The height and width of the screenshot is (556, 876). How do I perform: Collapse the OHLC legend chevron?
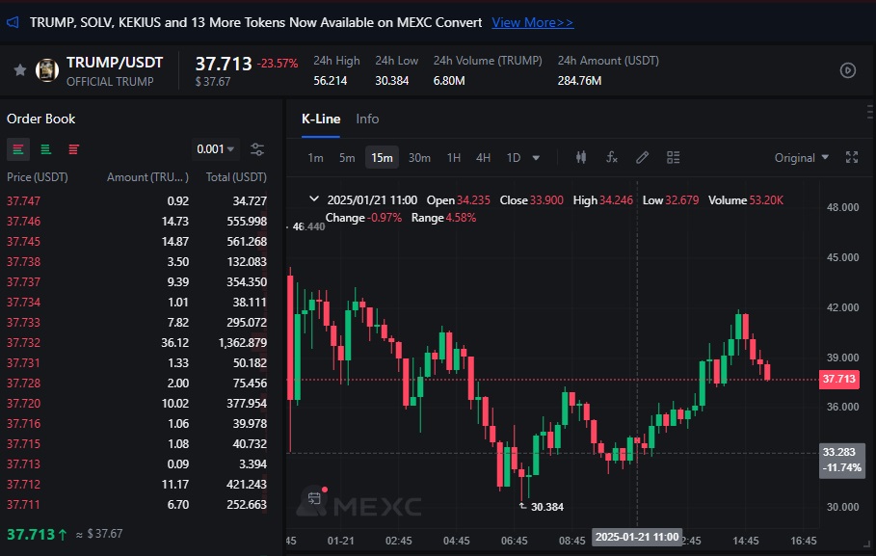(314, 199)
